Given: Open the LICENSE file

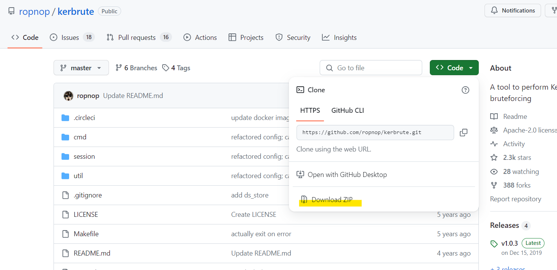Looking at the screenshot, I should pos(86,215).
